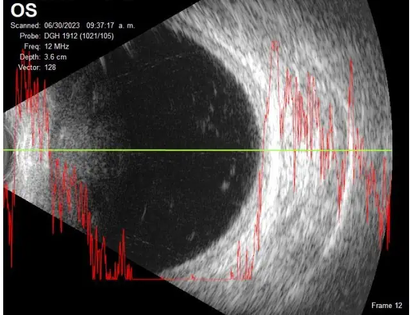Click the Depth: field label
Image resolution: width=411 pixels, height=315 pixels.
pyautogui.click(x=30, y=57)
